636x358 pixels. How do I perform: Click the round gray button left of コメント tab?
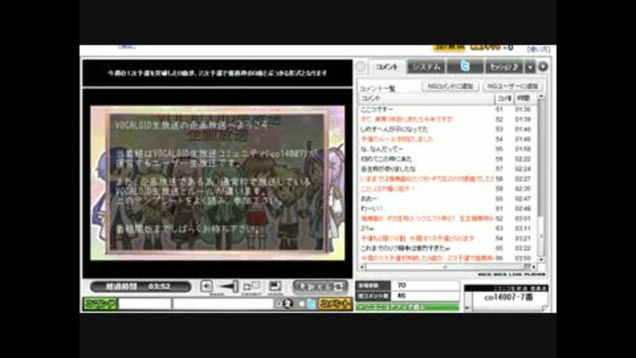point(360,67)
